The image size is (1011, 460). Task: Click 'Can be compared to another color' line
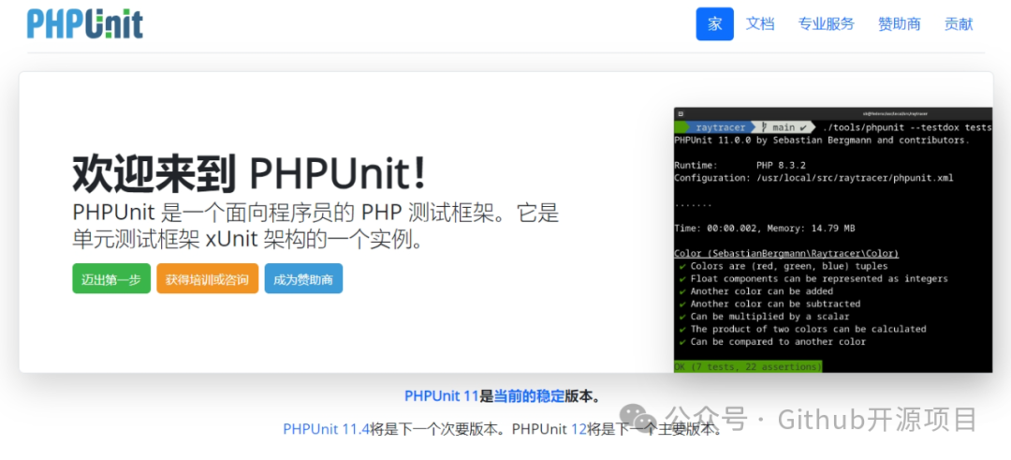[x=772, y=341]
